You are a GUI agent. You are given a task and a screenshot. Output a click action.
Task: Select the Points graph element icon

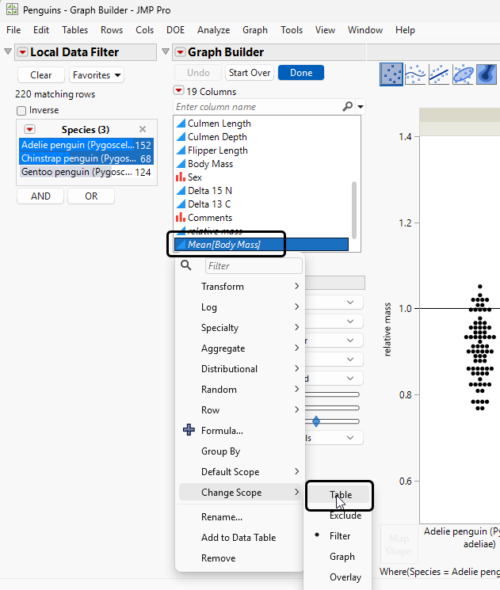pos(391,74)
